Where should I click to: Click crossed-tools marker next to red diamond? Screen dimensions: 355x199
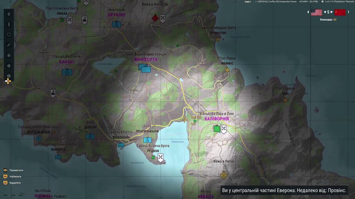click(163, 19)
